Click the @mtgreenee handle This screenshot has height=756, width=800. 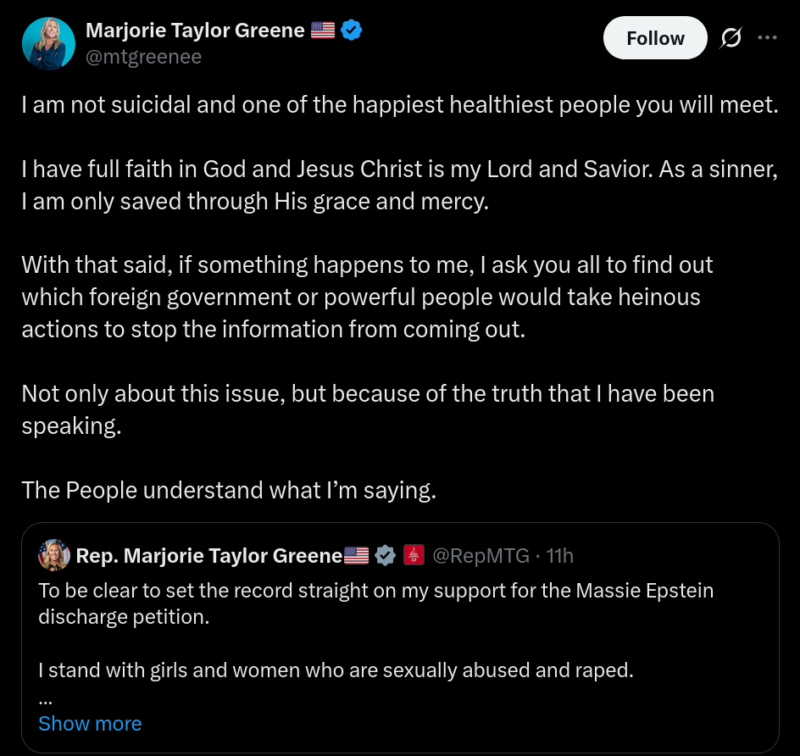click(143, 57)
